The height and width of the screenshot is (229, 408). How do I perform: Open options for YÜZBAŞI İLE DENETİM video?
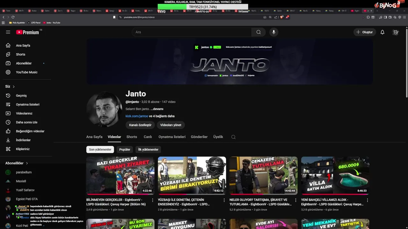224,200
